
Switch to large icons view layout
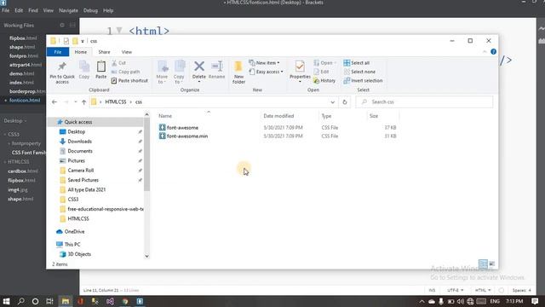click(491, 264)
